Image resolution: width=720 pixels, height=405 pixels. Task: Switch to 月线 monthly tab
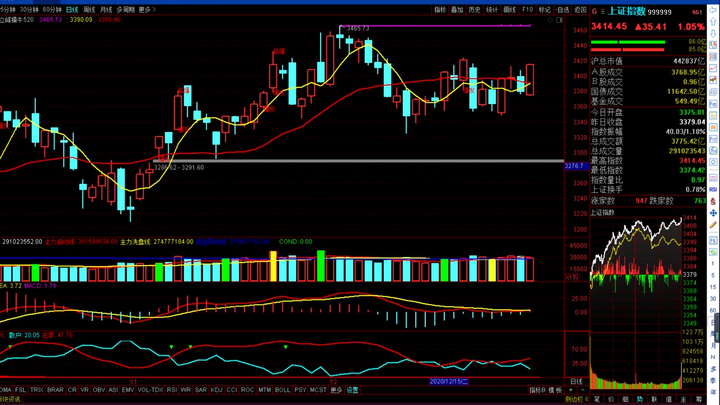(x=106, y=10)
